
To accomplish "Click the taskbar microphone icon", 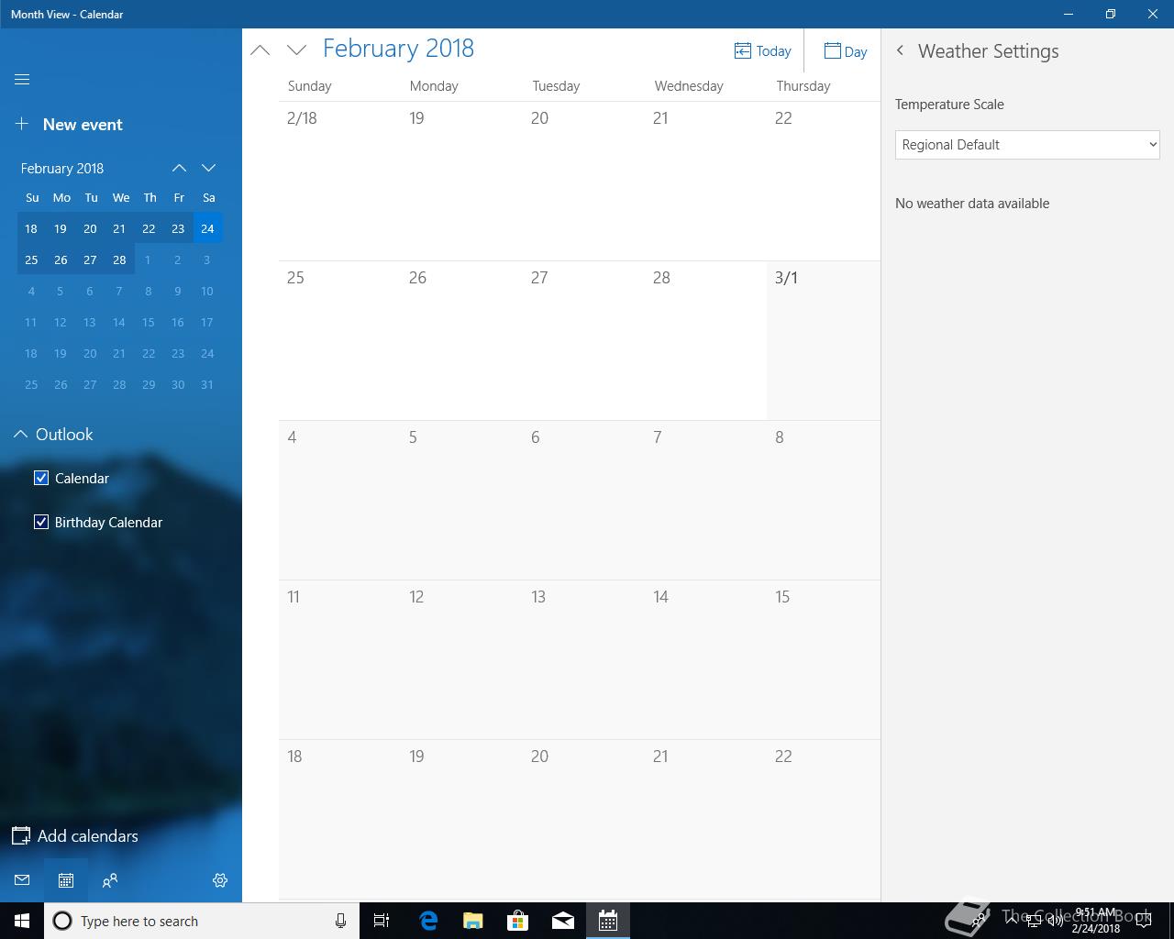I will pos(340,921).
